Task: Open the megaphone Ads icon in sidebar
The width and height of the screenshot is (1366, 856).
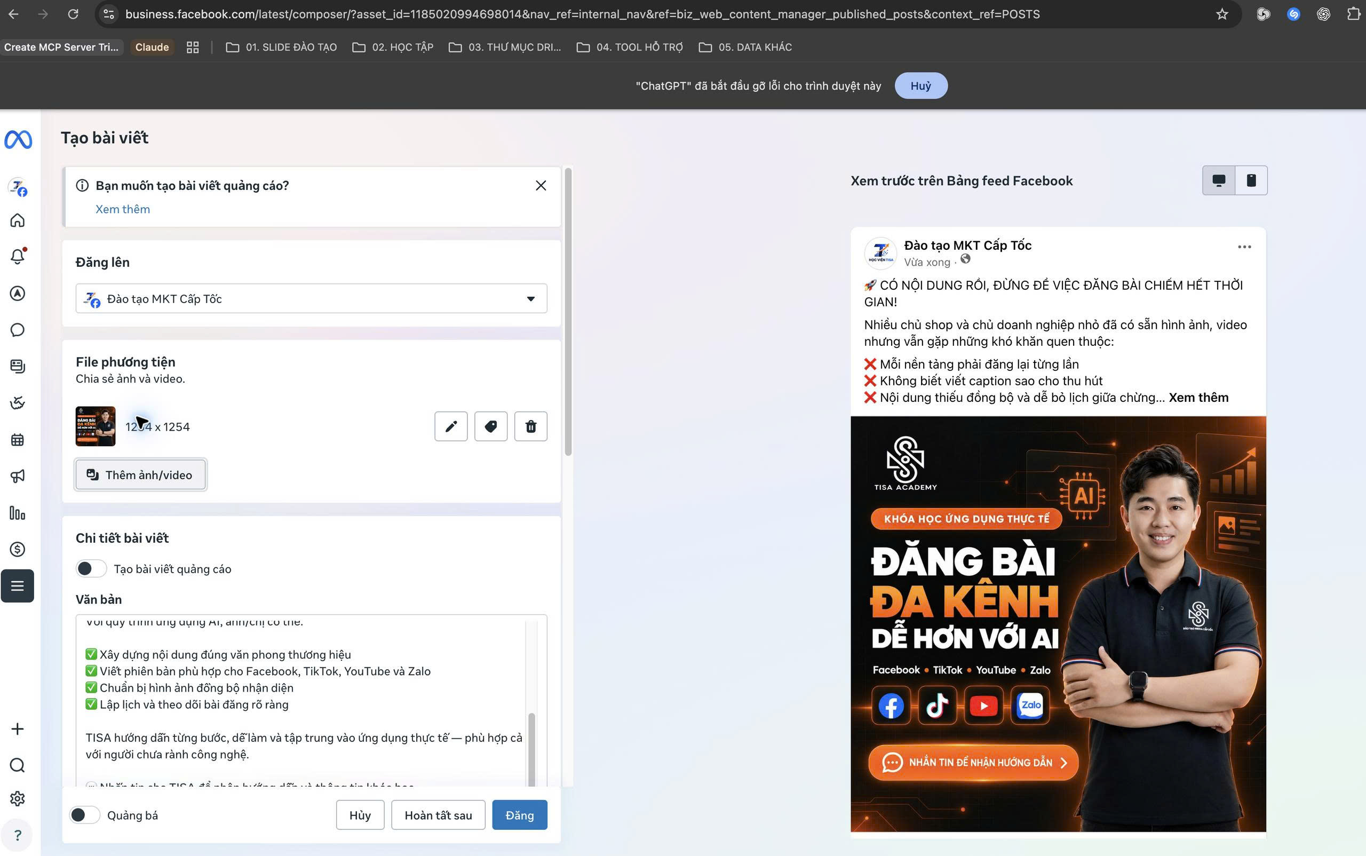Action: click(x=18, y=476)
